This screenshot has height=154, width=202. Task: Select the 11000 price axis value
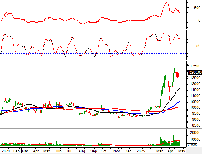(x=195, y=96)
